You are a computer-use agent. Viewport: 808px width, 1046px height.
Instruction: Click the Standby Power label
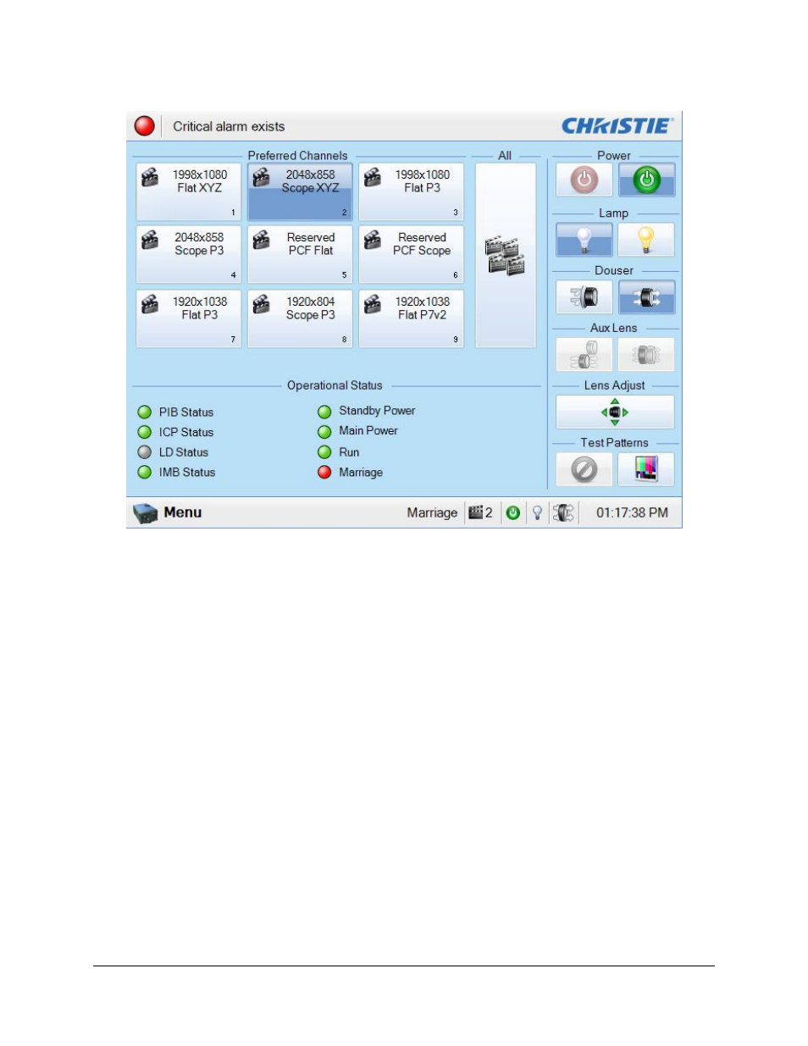click(x=377, y=411)
